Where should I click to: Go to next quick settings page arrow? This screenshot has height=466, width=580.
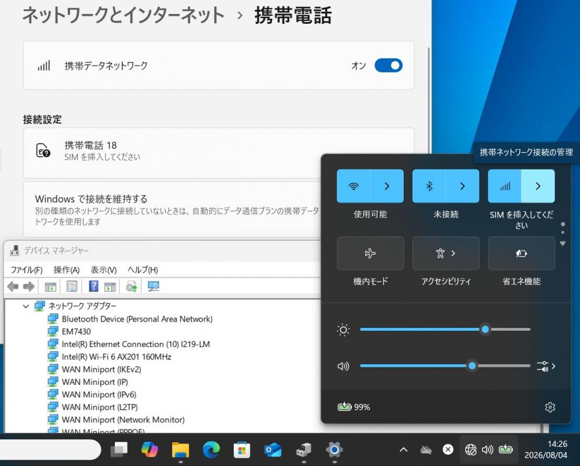[563, 244]
